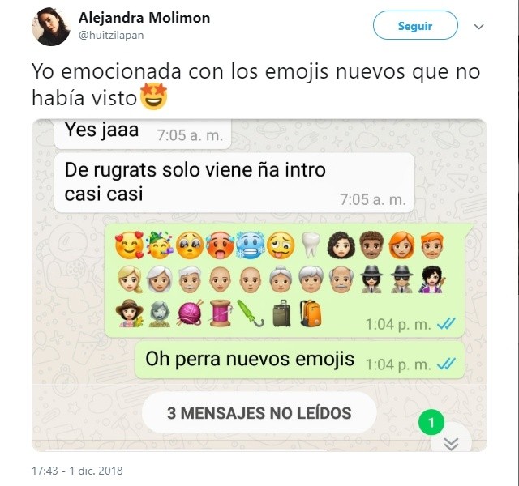The height and width of the screenshot is (486, 519).
Task: Click the tooth emoji in the message
Action: point(311,245)
